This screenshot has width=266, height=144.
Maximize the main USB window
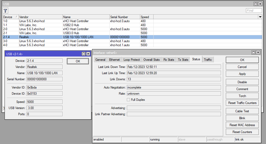point(256,4)
